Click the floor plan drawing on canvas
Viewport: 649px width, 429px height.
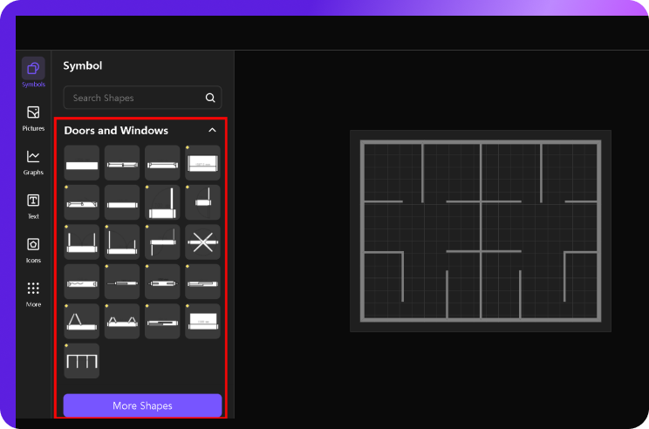pyautogui.click(x=481, y=231)
